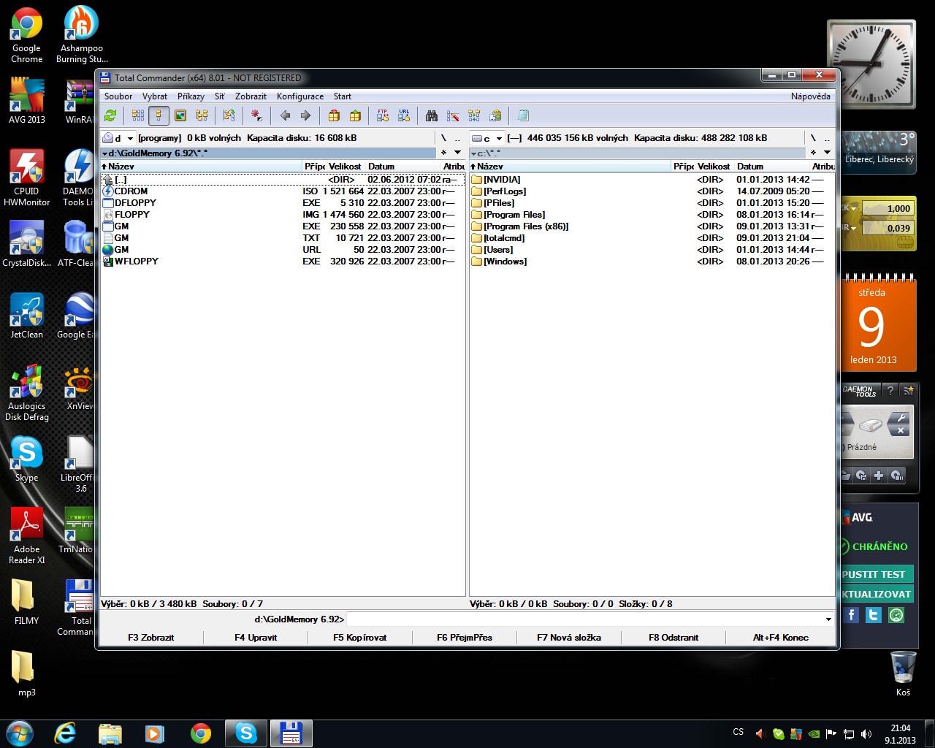The height and width of the screenshot is (748, 935).
Task: Click the F7 Nová složka button
Action: pyautogui.click(x=569, y=638)
